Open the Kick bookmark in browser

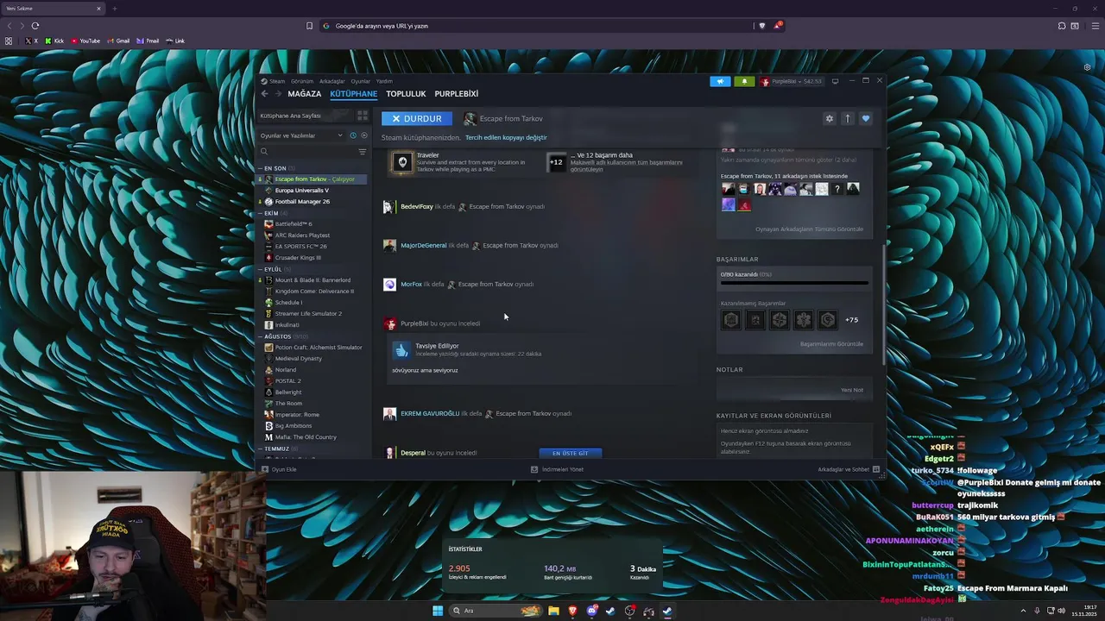pos(54,41)
